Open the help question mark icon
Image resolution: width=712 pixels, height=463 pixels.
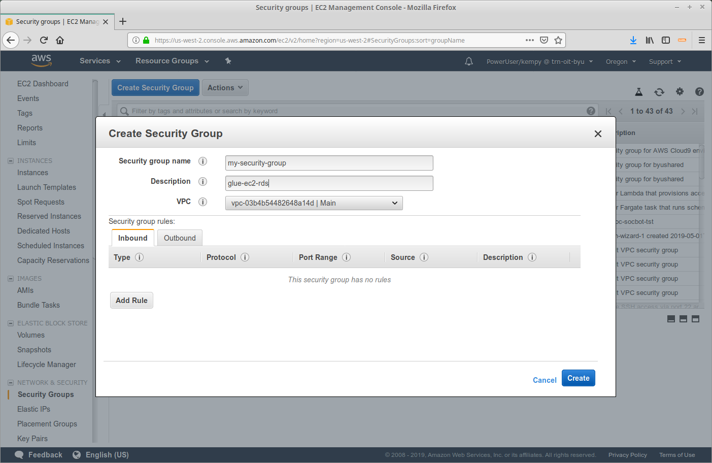click(x=699, y=92)
